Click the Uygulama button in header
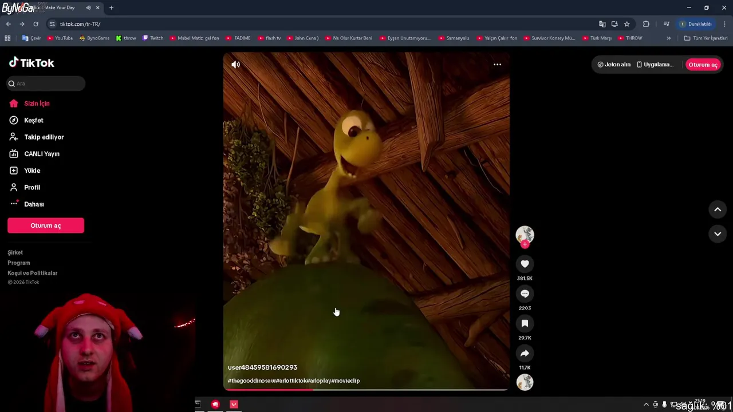The height and width of the screenshot is (412, 733). coord(656,65)
